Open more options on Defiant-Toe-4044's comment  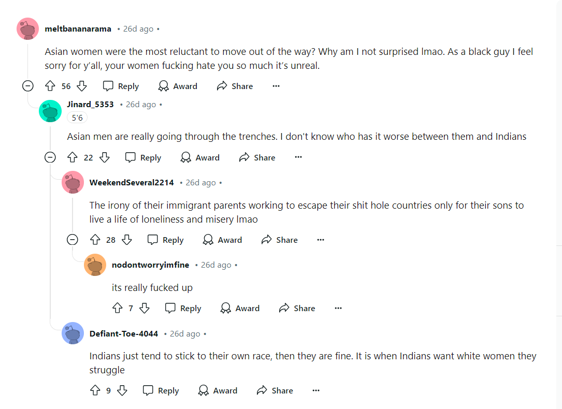[x=316, y=390]
